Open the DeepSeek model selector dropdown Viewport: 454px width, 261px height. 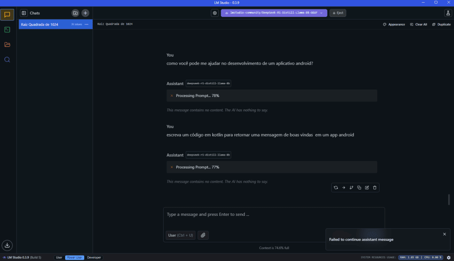[274, 13]
